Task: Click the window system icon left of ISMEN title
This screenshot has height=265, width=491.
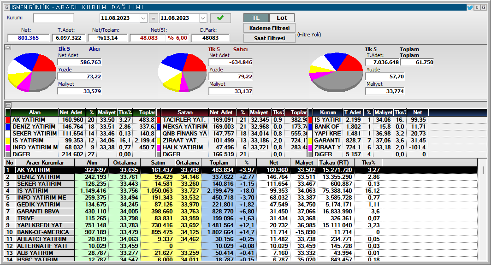Action: pyautogui.click(x=7, y=7)
